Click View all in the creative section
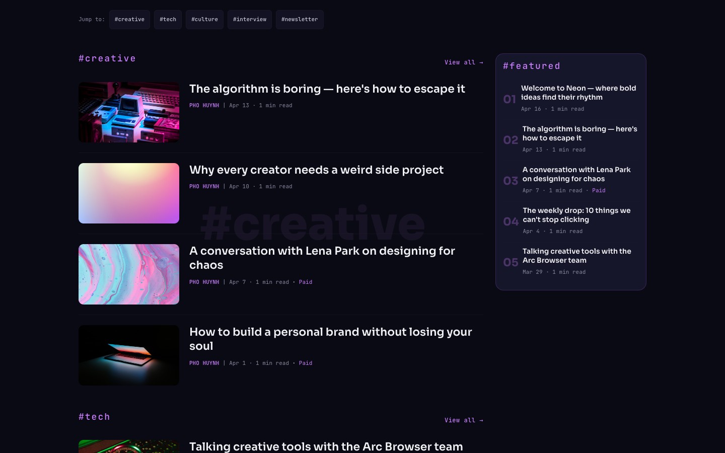 [464, 62]
